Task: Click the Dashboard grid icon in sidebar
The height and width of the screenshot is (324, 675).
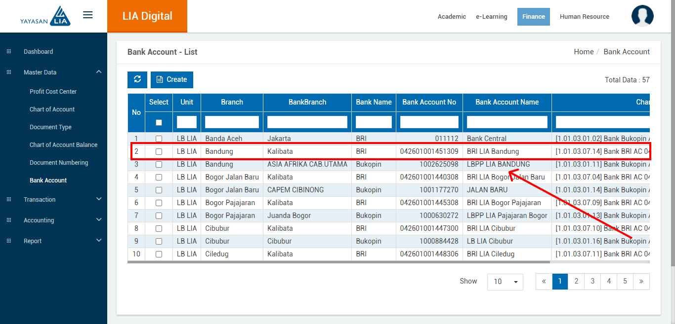Action: pyautogui.click(x=9, y=52)
